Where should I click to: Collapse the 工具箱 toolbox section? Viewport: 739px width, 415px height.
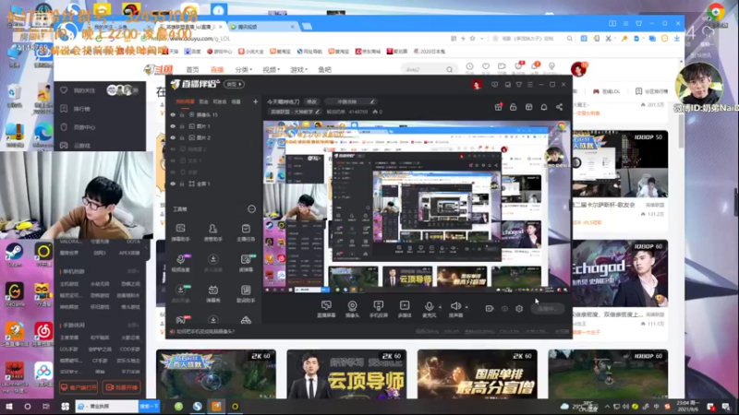(x=251, y=209)
